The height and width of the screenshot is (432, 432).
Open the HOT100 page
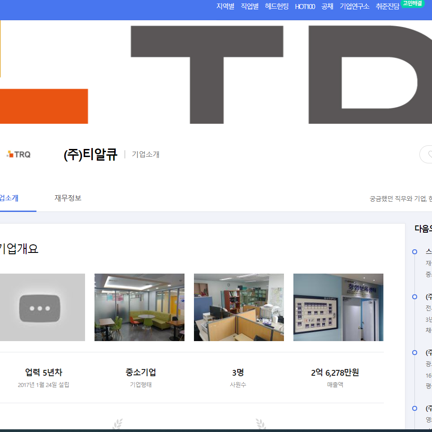click(305, 7)
